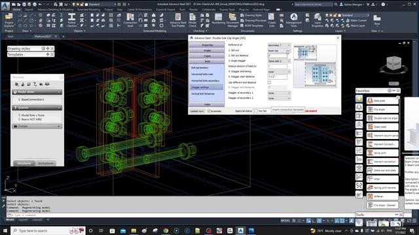419x235 pixels.
Task: Open the Angle stagger dropdown
Action: pos(279,61)
